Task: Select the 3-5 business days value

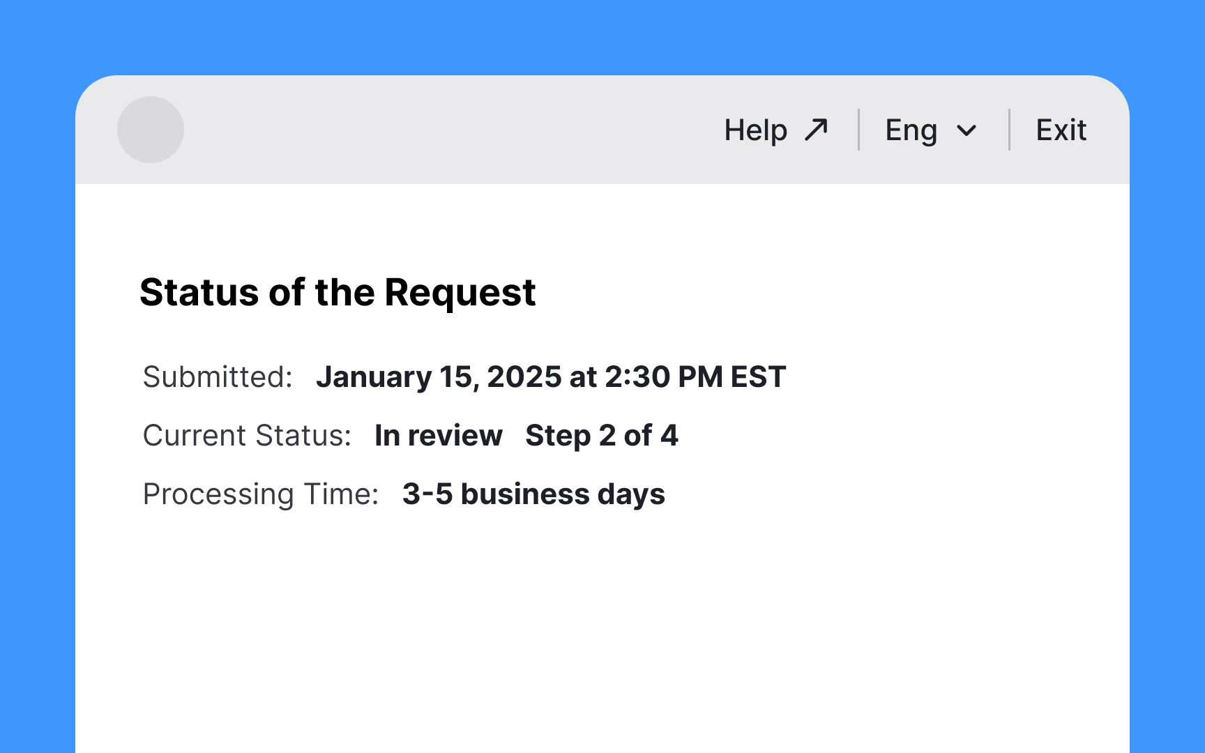Action: tap(533, 494)
